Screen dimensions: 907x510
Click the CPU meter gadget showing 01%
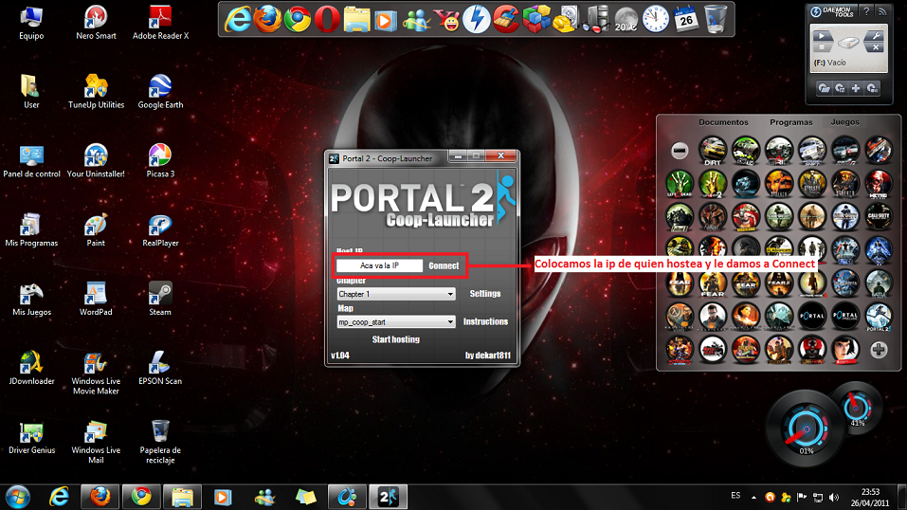(x=806, y=429)
